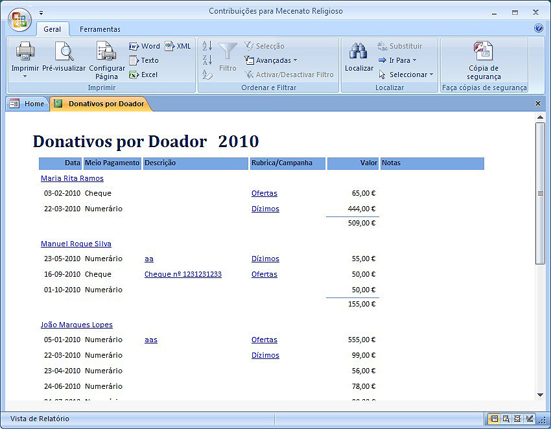The height and width of the screenshot is (429, 551).
Task: Clear all sorts icon
Action: (x=207, y=75)
